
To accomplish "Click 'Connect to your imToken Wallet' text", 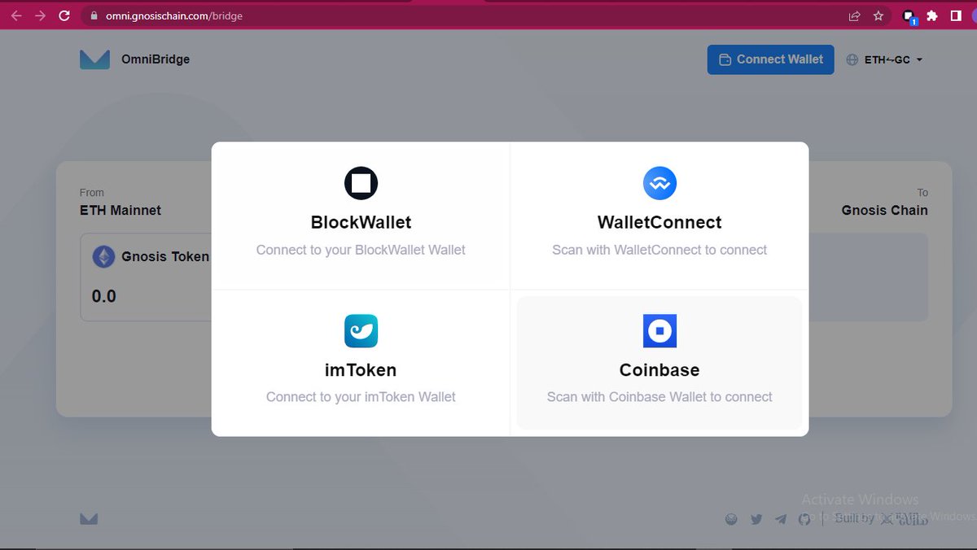I will coord(361,397).
